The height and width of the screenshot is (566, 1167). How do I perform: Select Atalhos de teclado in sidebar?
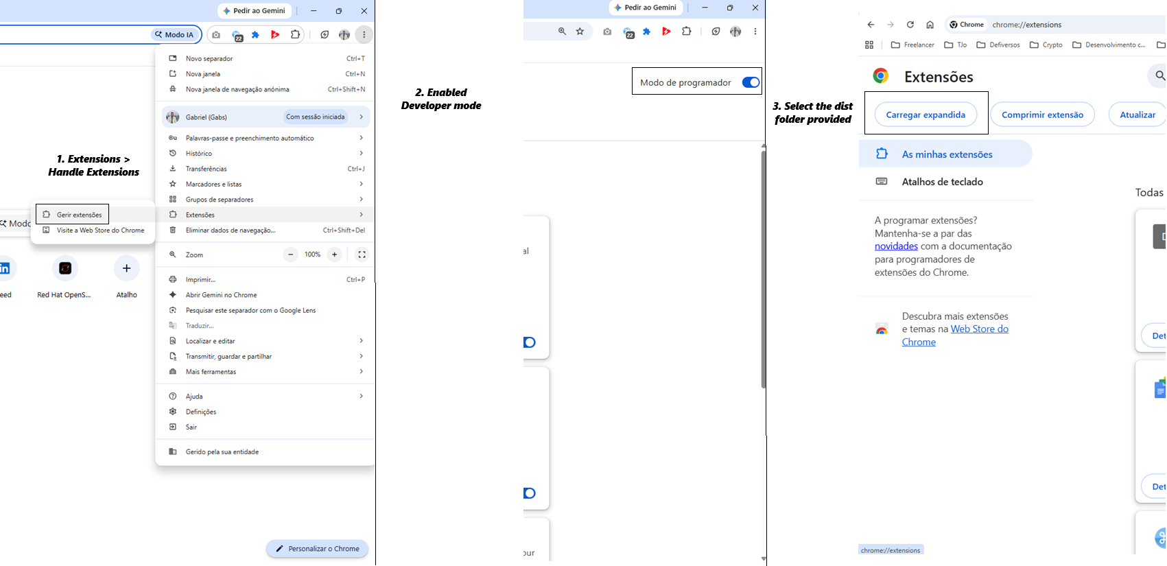945,182
